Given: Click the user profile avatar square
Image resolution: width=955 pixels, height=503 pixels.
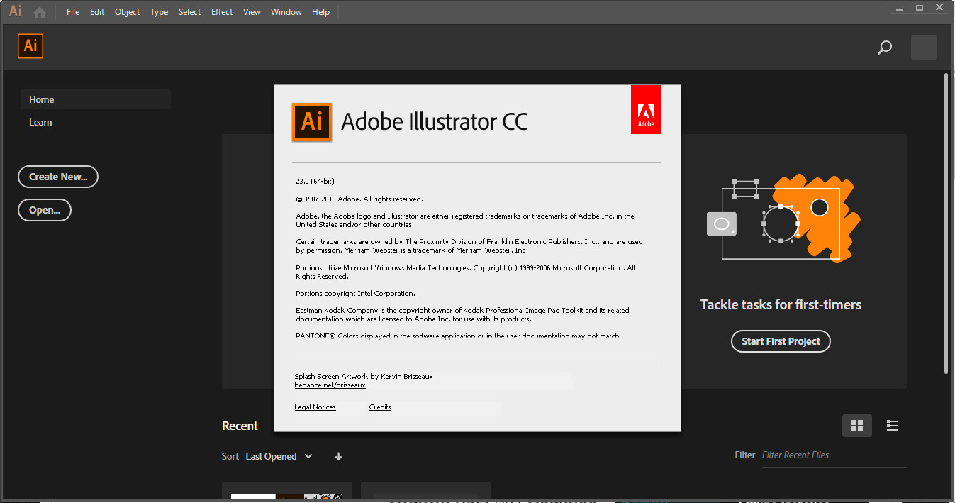Looking at the screenshot, I should point(923,48).
